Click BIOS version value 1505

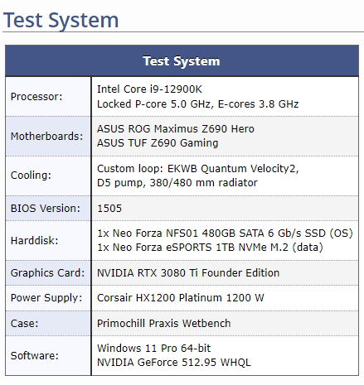pyautogui.click(x=109, y=209)
